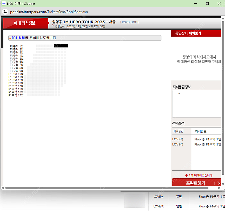Click the blurred thumbnail in background table
The image size is (225, 211).
tap(135, 200)
